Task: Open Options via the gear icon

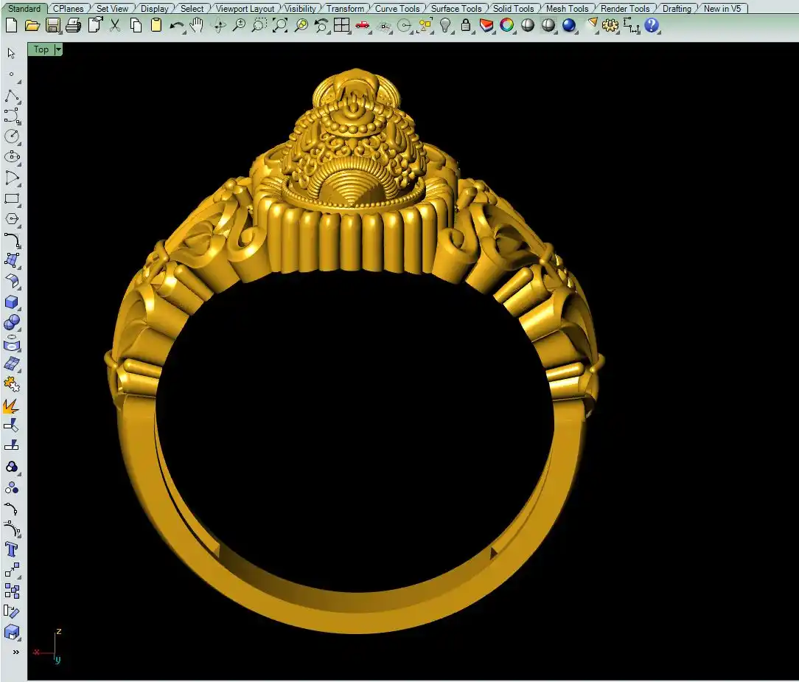Action: click(610, 26)
